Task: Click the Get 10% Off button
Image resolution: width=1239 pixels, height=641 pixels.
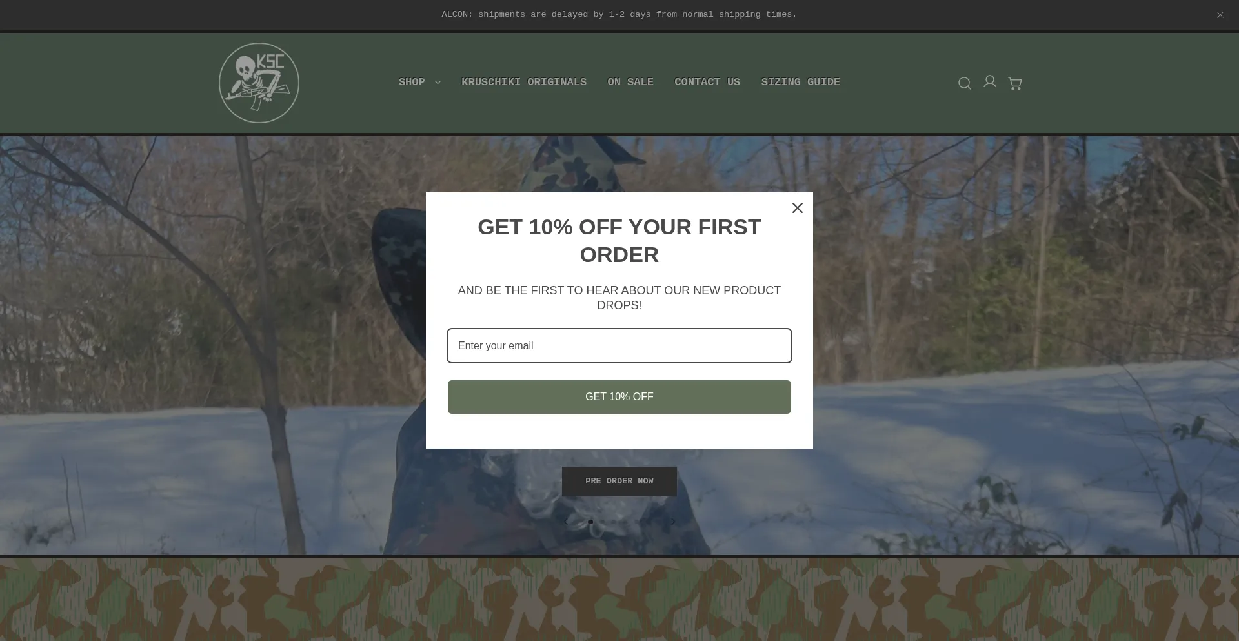Action: coord(619,396)
